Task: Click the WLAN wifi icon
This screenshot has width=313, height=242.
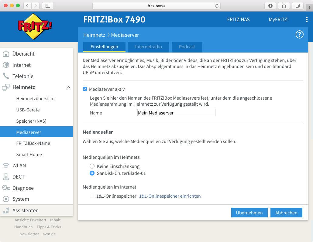Action: 6,165
